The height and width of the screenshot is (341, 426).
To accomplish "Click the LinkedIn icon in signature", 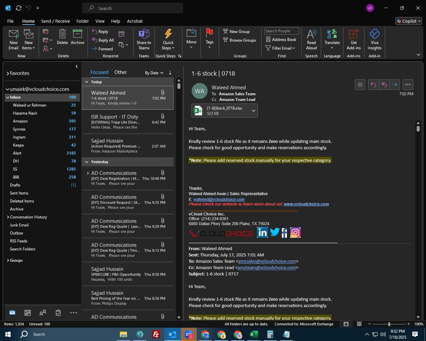I will pos(262,232).
